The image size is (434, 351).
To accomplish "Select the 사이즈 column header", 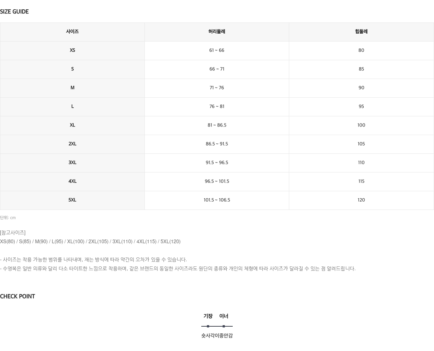I will pos(72,31).
